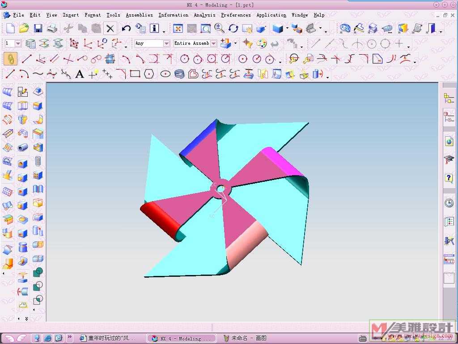Expand the left panel overflow double chevron

tap(26, 319)
